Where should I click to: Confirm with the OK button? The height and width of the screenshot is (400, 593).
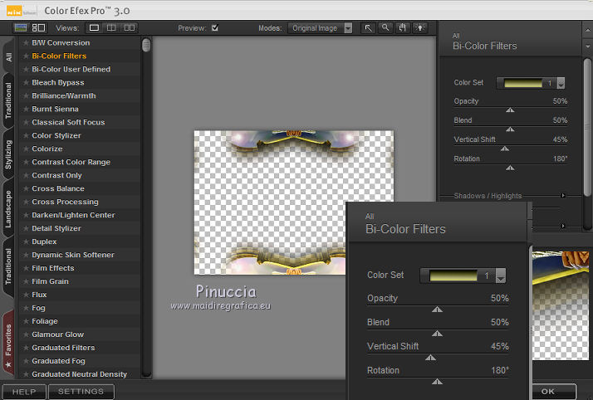548,392
